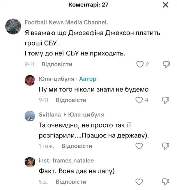Viewport: 177px width, 190px height.
Task: Close the comments panel
Action: click(x=165, y=5)
